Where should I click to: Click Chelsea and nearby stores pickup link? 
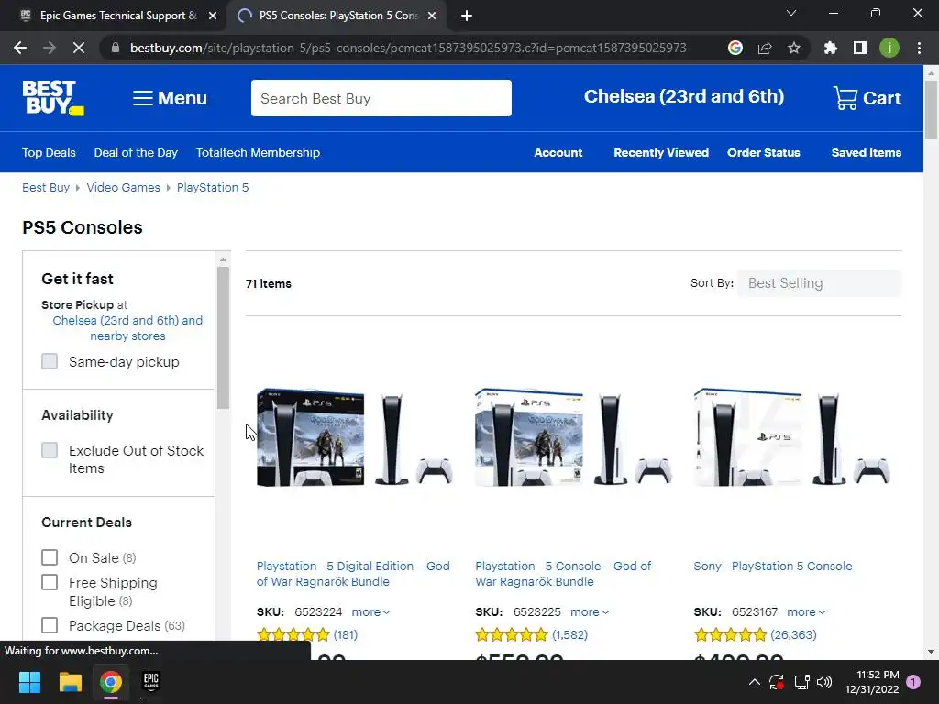127,328
